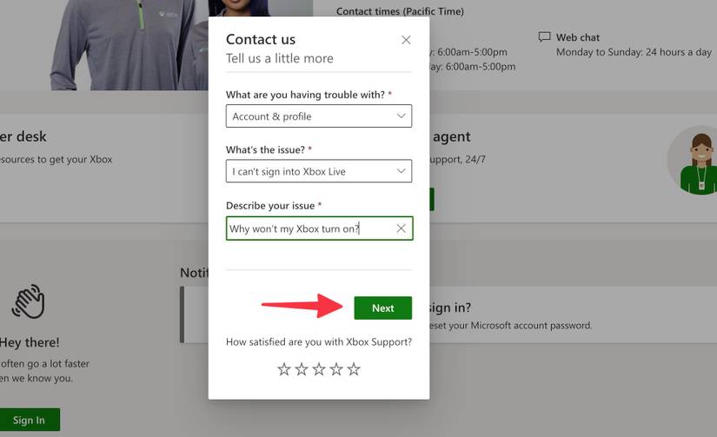Open the Web chat contact option
This screenshot has width=717, height=437.
578,37
